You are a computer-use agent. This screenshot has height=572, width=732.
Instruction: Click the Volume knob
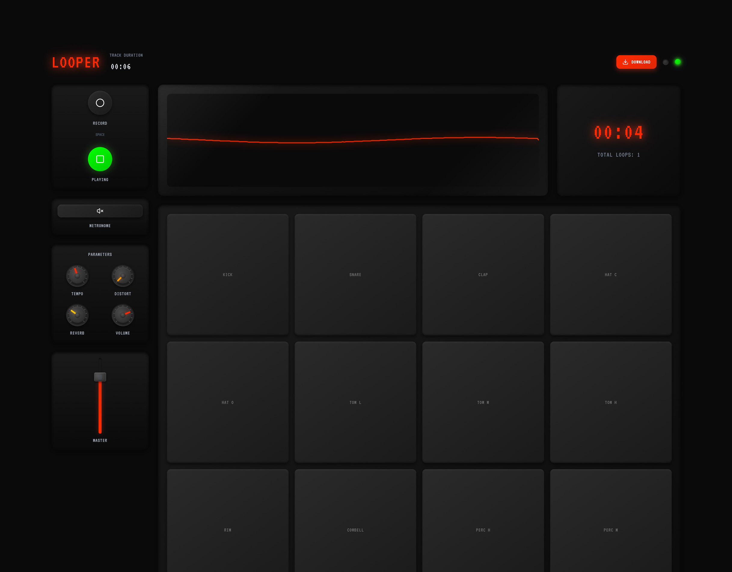(x=123, y=315)
